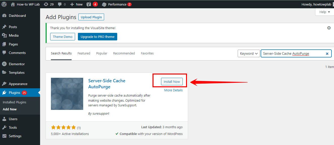The width and height of the screenshot is (334, 145).
Task: Open the Yoast SEO admin bar icon
Action: 89,4
